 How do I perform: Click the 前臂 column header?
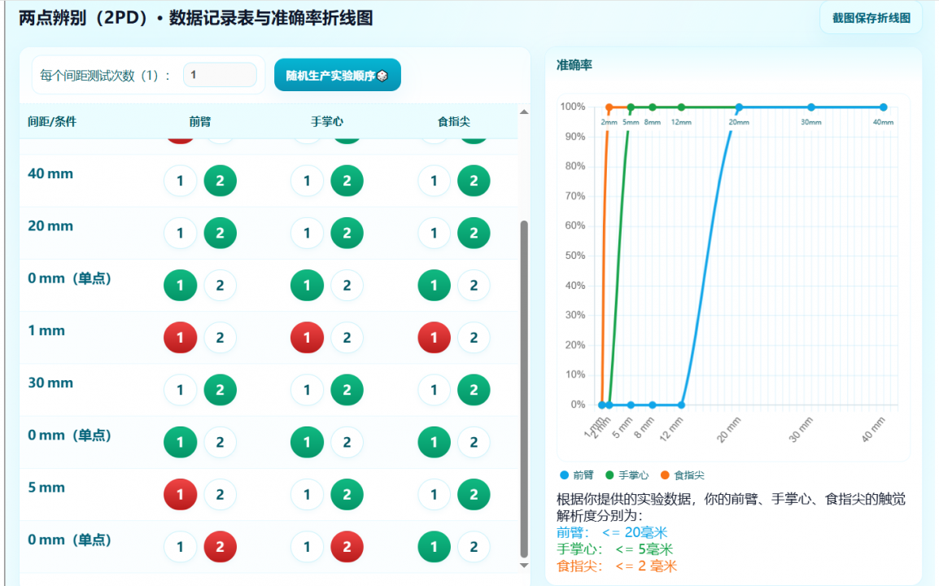coord(200,122)
